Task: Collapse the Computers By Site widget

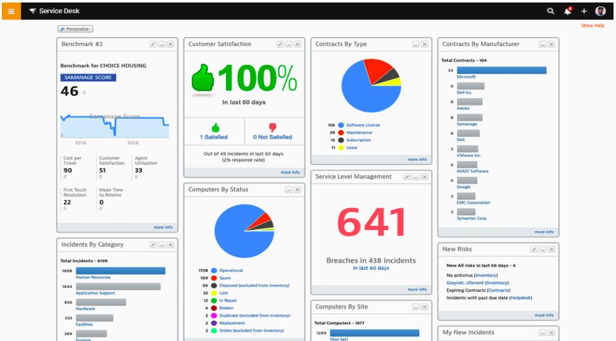Action: tap(416, 307)
